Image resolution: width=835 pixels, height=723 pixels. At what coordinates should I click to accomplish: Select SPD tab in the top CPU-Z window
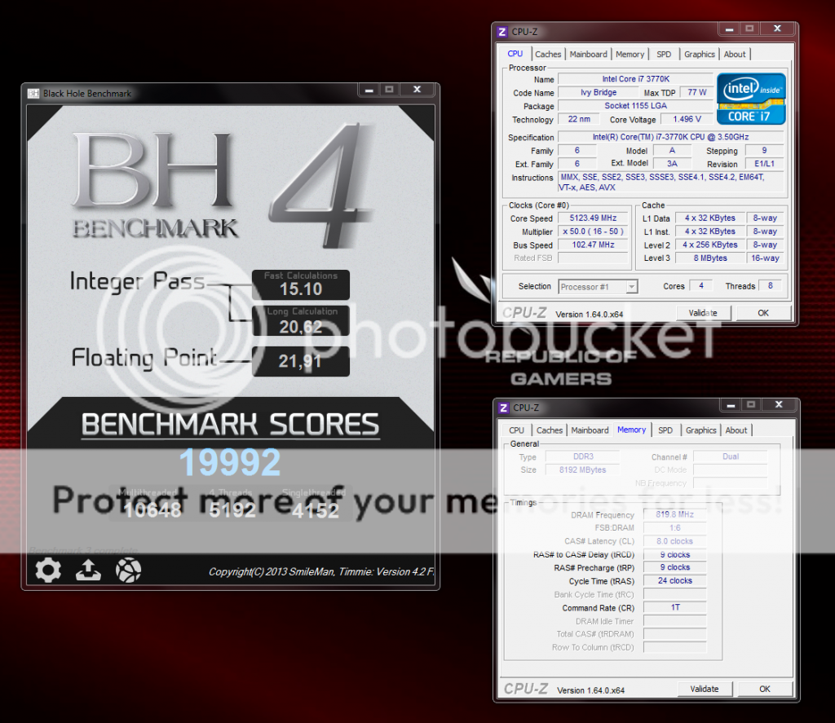(664, 55)
